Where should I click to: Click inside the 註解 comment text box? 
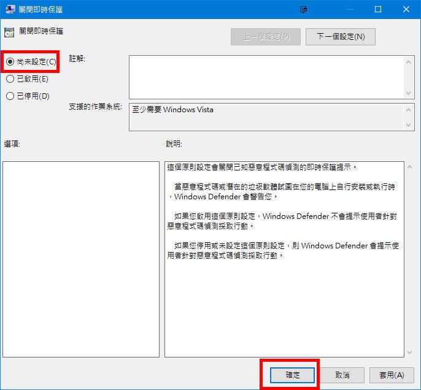pos(266,77)
